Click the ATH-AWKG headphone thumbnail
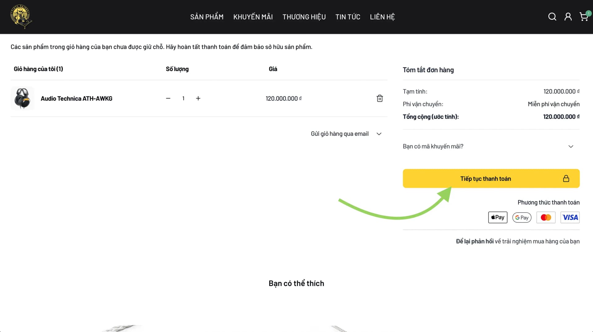Viewport: 593px width, 332px height. click(x=23, y=98)
